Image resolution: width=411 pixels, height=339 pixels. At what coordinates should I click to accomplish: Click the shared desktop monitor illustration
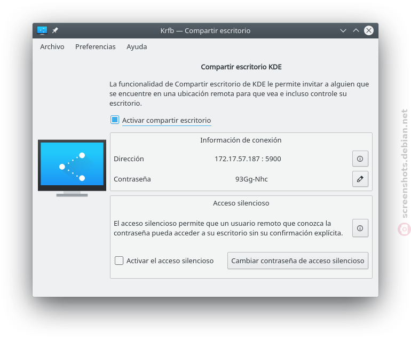tap(72, 168)
